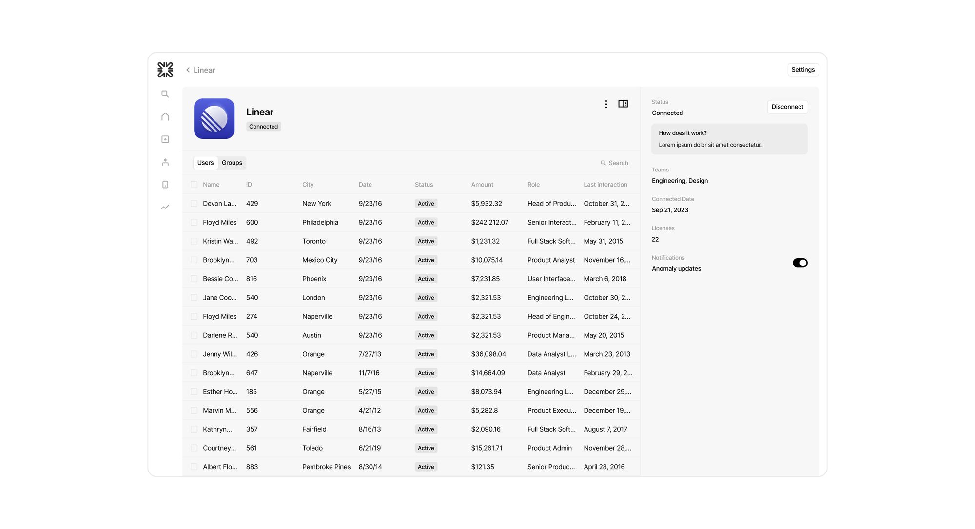
Task: Switch to the Users tab
Action: pos(205,163)
